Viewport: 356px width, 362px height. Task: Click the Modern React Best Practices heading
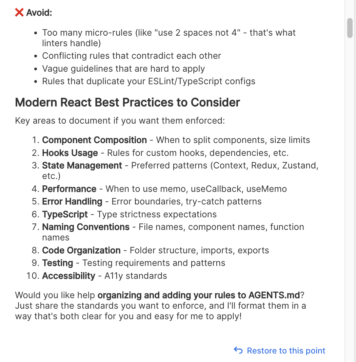tap(127, 102)
